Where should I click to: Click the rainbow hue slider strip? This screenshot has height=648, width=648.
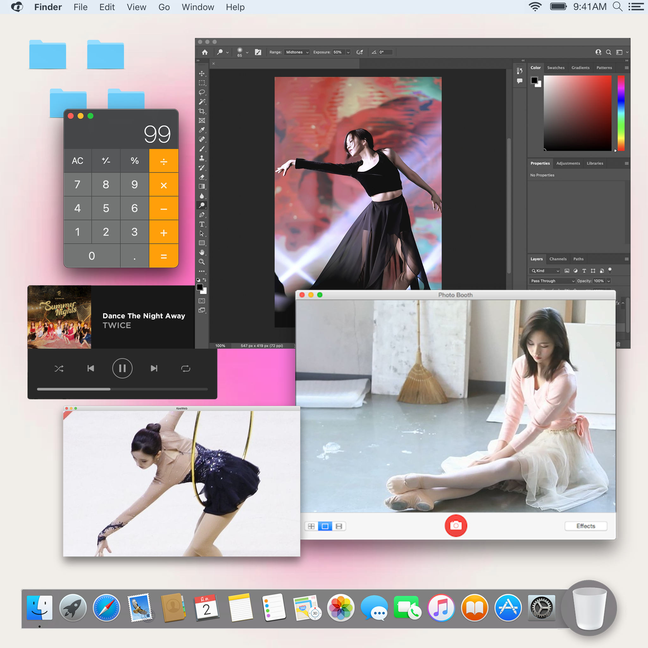621,113
